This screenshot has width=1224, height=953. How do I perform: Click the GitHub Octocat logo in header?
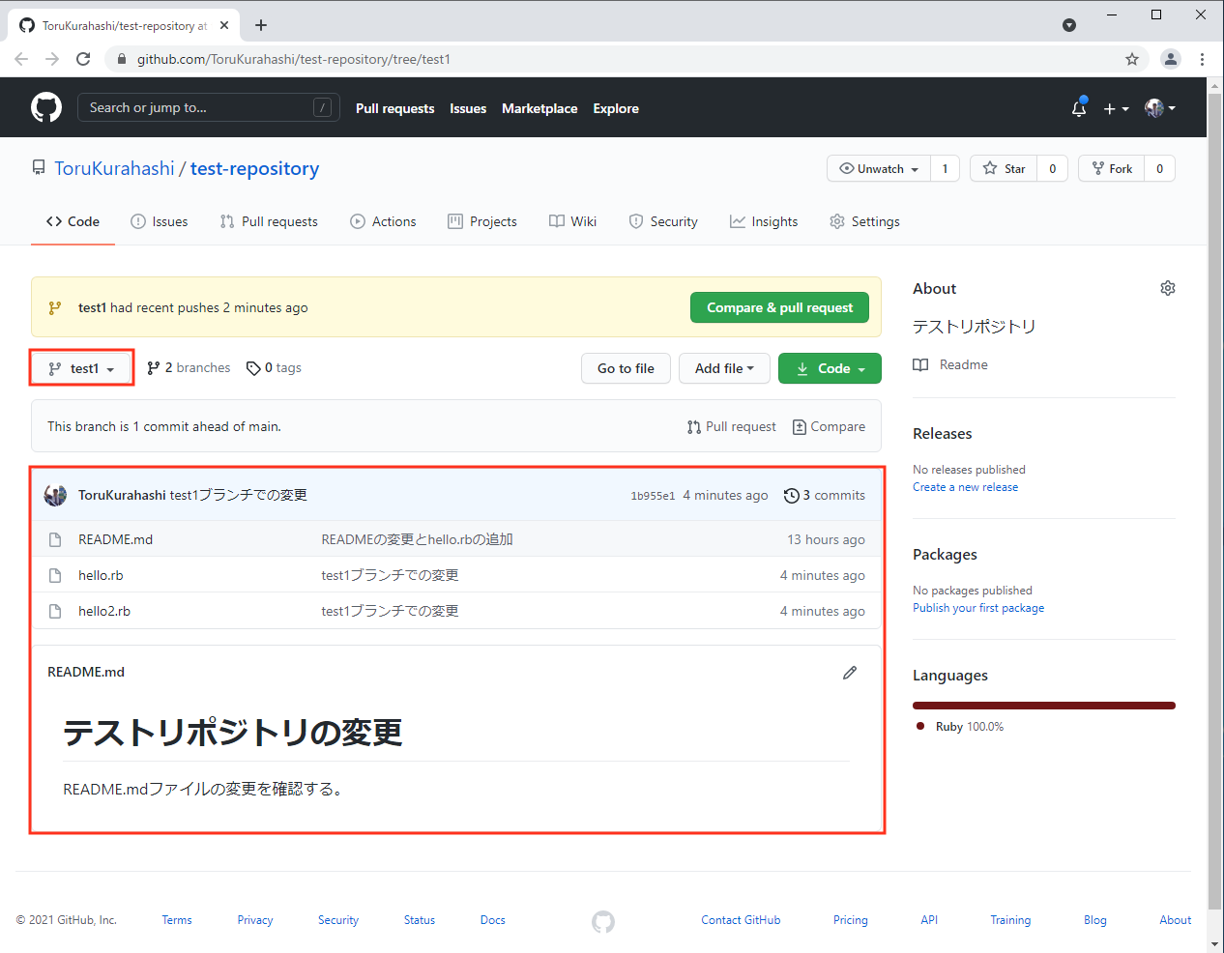[46, 107]
